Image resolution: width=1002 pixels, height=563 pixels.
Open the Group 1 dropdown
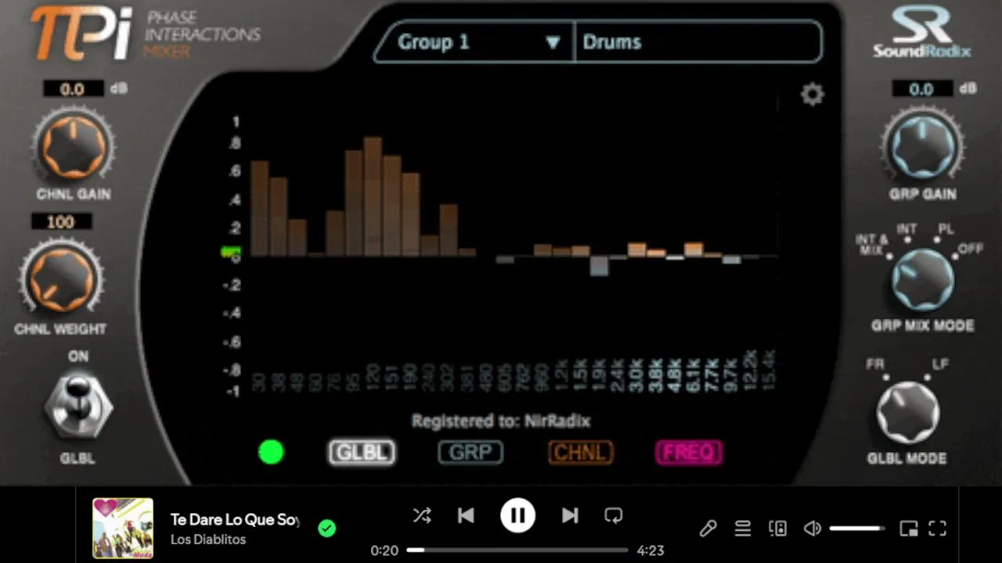tap(474, 42)
